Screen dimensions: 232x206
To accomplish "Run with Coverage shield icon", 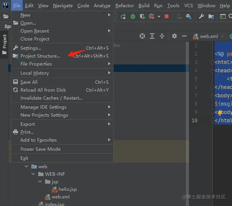I will point(142,16).
